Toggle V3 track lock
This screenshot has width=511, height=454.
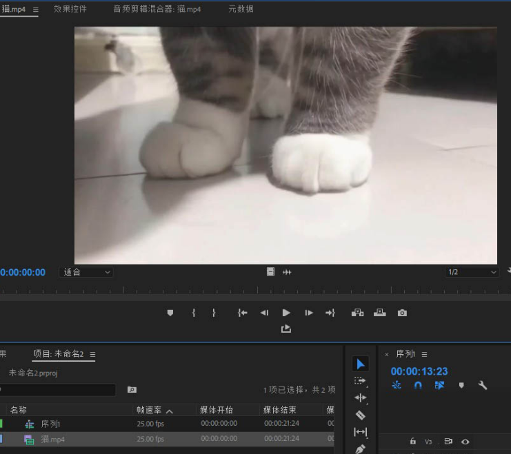pyautogui.click(x=413, y=442)
